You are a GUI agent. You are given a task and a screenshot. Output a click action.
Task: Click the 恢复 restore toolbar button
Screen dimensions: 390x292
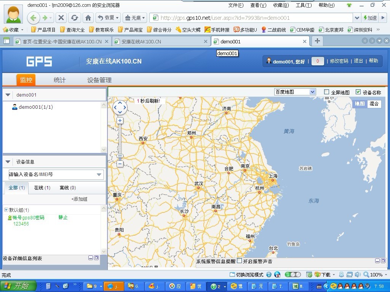[x=108, y=18]
